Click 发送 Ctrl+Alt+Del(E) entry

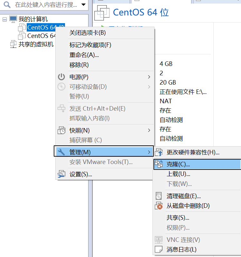(105, 108)
